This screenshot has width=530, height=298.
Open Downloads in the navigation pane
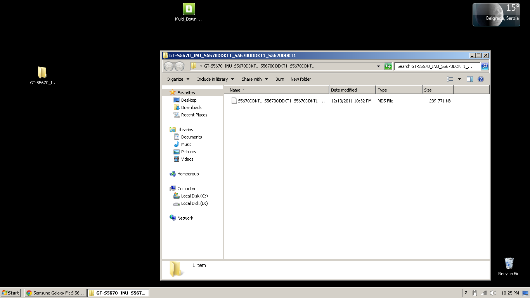(191, 107)
